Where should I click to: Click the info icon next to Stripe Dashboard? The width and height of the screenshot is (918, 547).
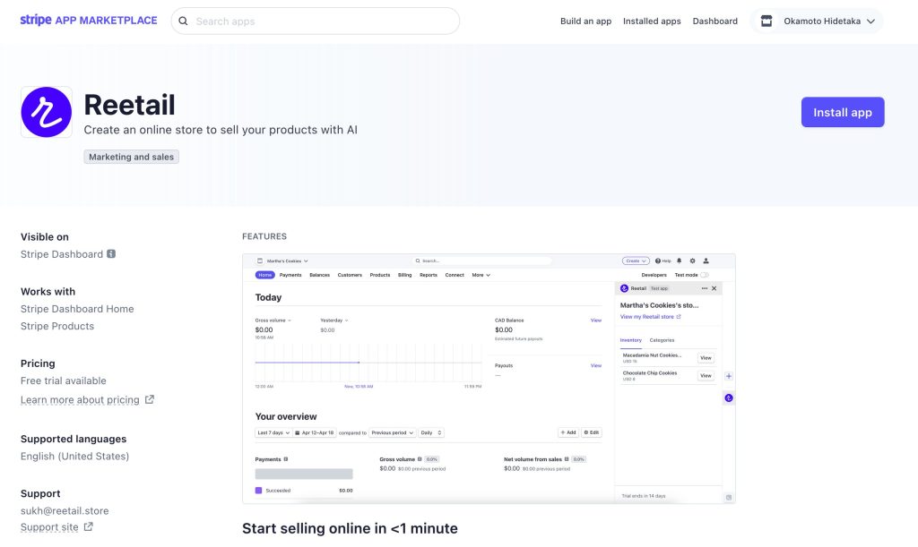point(111,254)
